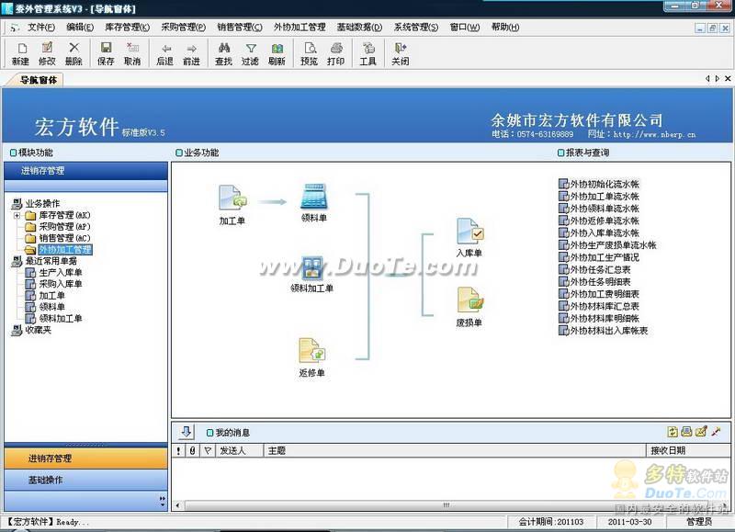Open the 基础数据(D) menu
The height and width of the screenshot is (532, 735).
[359, 28]
